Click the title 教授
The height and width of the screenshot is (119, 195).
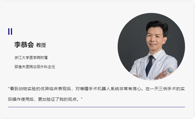41,45
